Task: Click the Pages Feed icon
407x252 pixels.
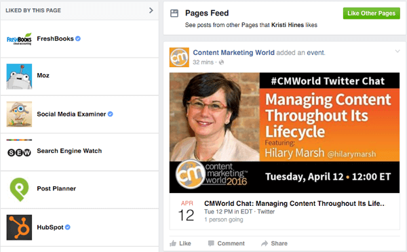Action: click(x=174, y=14)
